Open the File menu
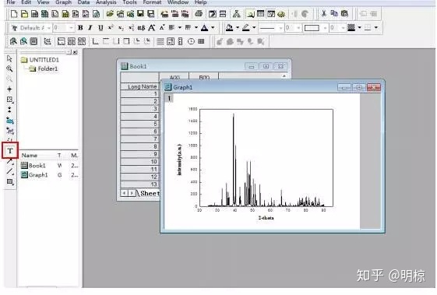Screen dimensions: 437x295 pos(11,2)
